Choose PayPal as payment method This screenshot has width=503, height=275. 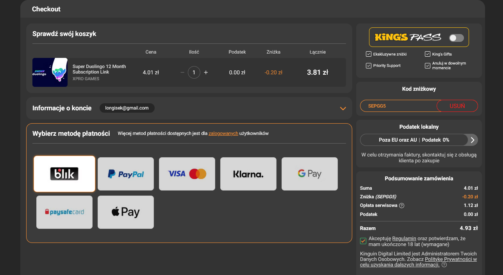(126, 174)
